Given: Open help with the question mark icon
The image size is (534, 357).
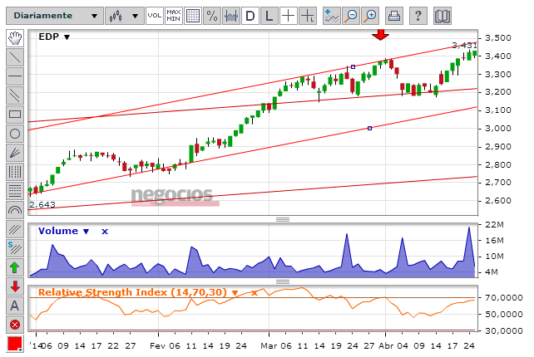Looking at the screenshot, I should click(x=418, y=16).
